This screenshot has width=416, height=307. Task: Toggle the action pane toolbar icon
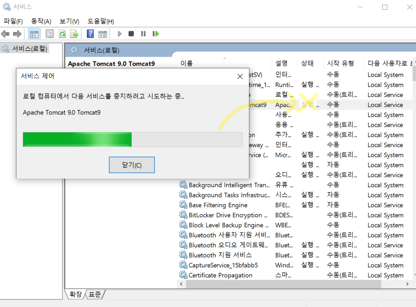pyautogui.click(x=103, y=34)
